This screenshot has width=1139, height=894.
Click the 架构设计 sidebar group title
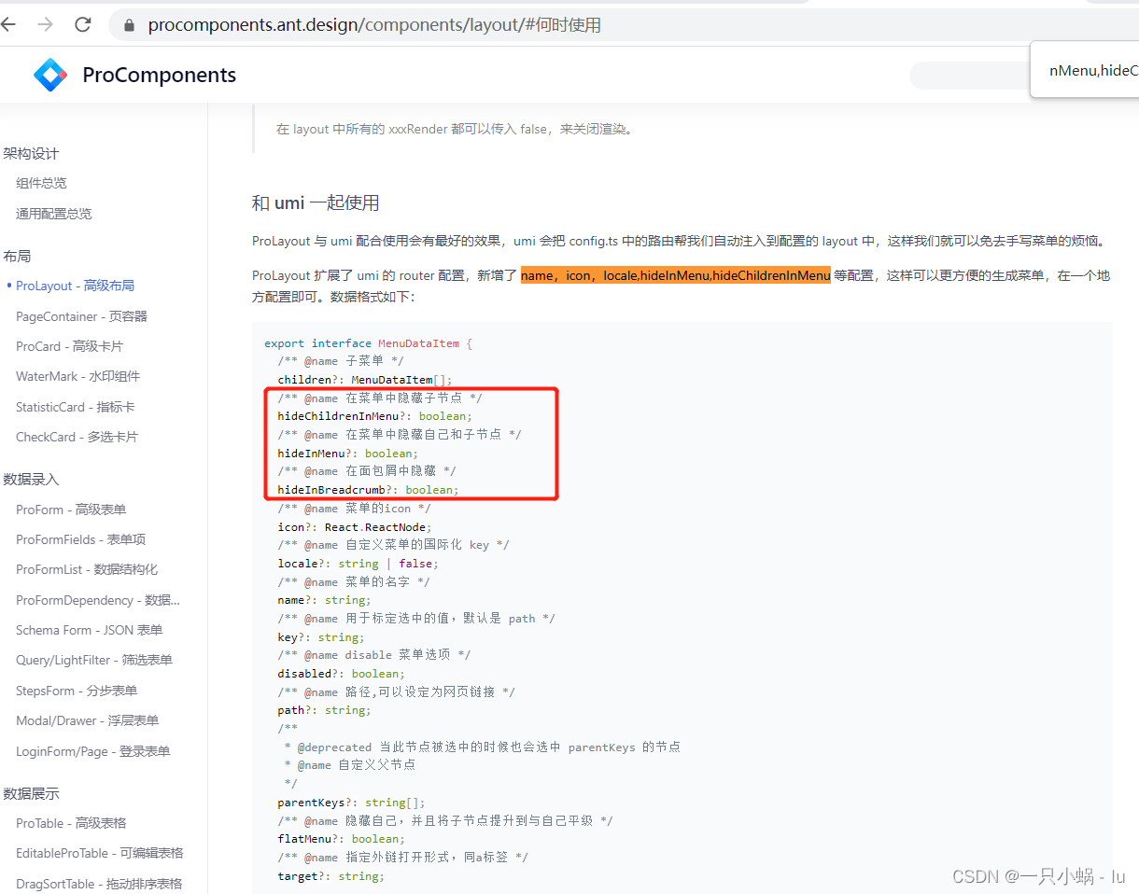31,154
